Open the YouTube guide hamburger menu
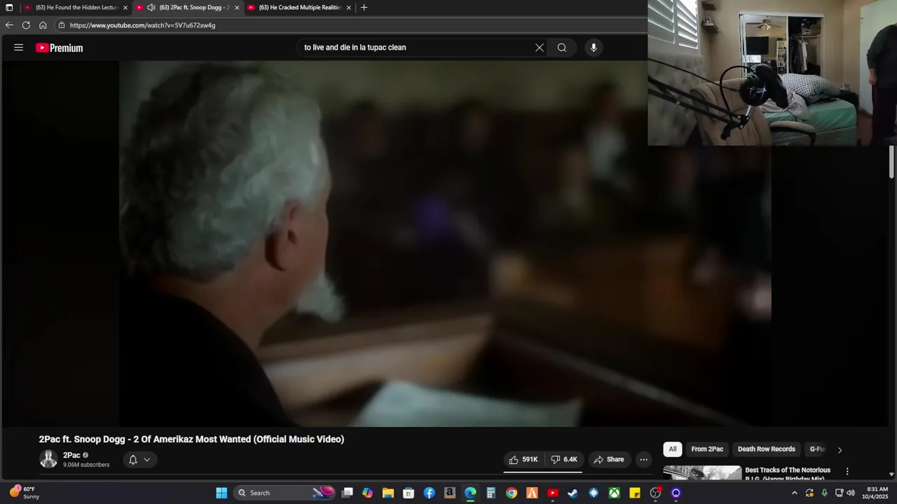Image resolution: width=897 pixels, height=504 pixels. [x=19, y=48]
